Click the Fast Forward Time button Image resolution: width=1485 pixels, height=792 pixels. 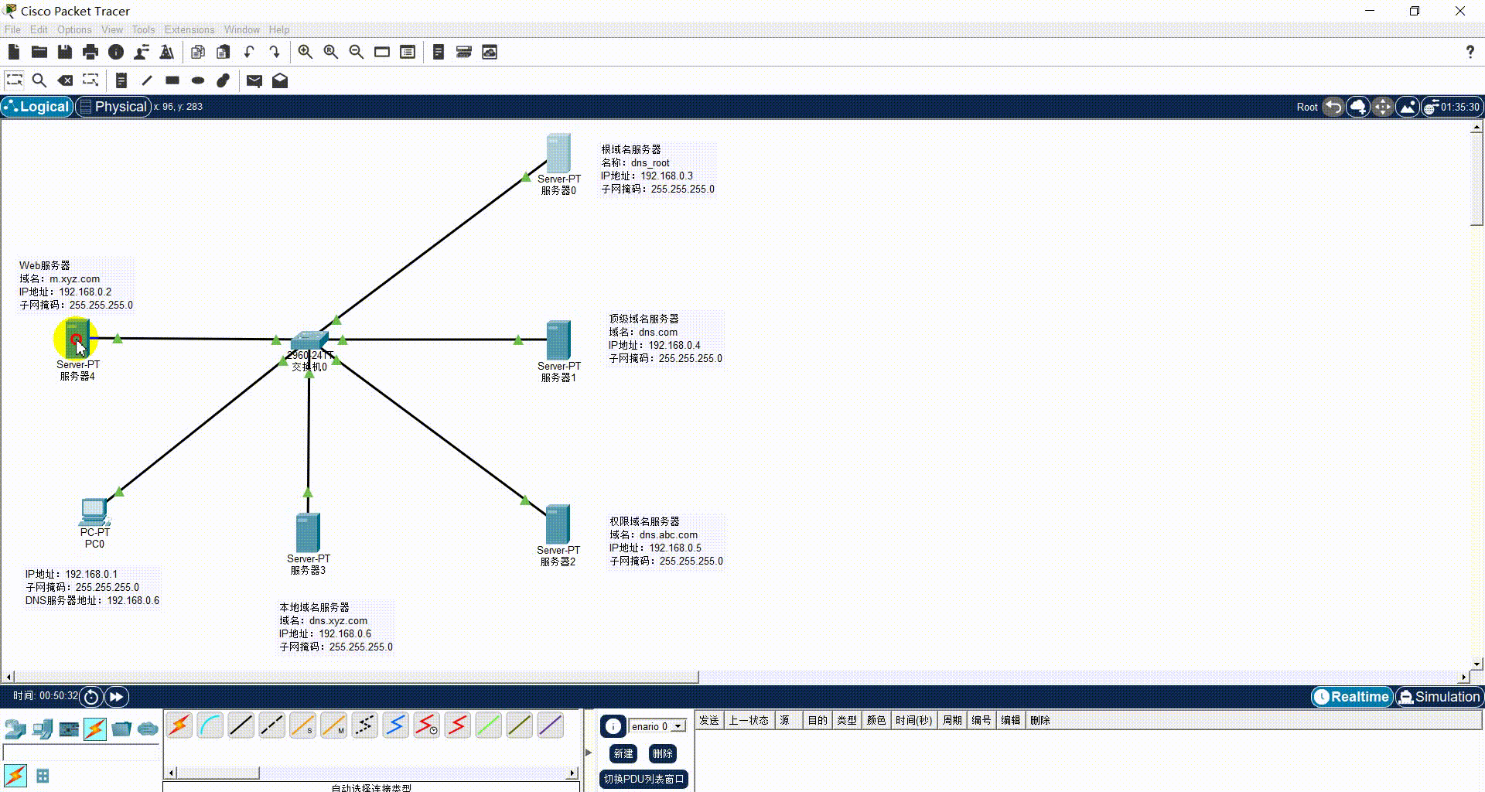[x=116, y=697]
